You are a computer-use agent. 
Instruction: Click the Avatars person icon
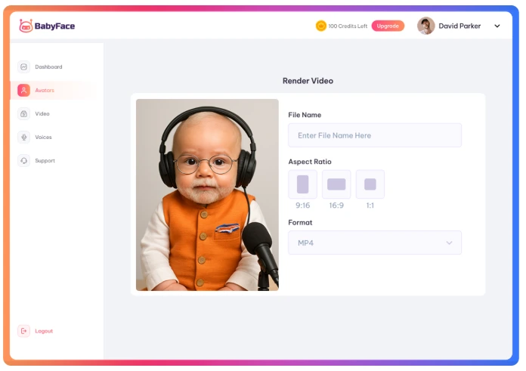point(24,90)
